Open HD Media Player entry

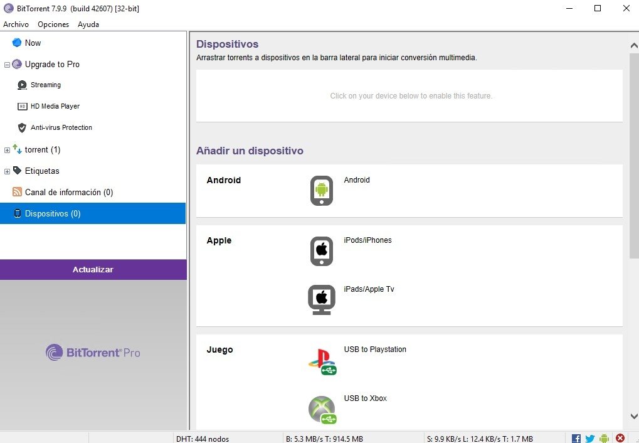(x=55, y=106)
